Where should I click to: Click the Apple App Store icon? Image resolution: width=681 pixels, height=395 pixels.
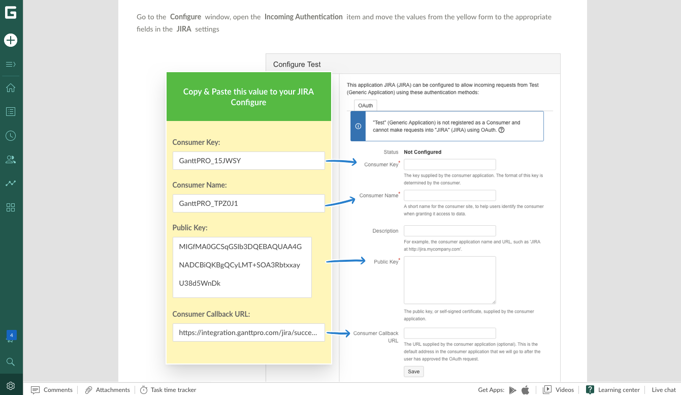tap(526, 389)
